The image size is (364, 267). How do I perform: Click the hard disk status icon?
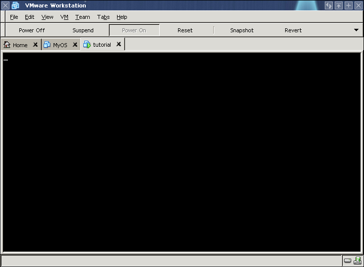[x=348, y=261]
